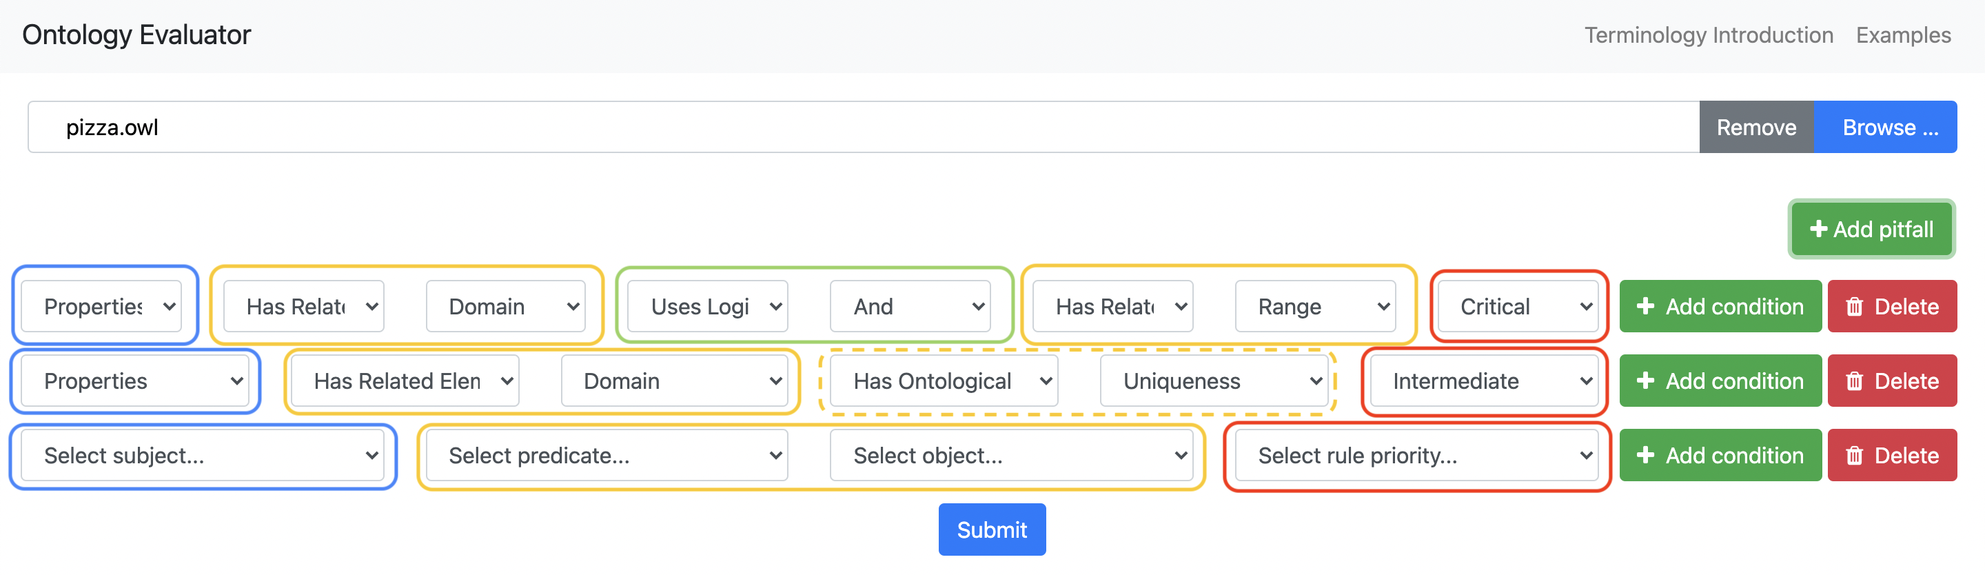Go to the Examples nav link
The width and height of the screenshot is (1985, 575).
click(x=1902, y=35)
